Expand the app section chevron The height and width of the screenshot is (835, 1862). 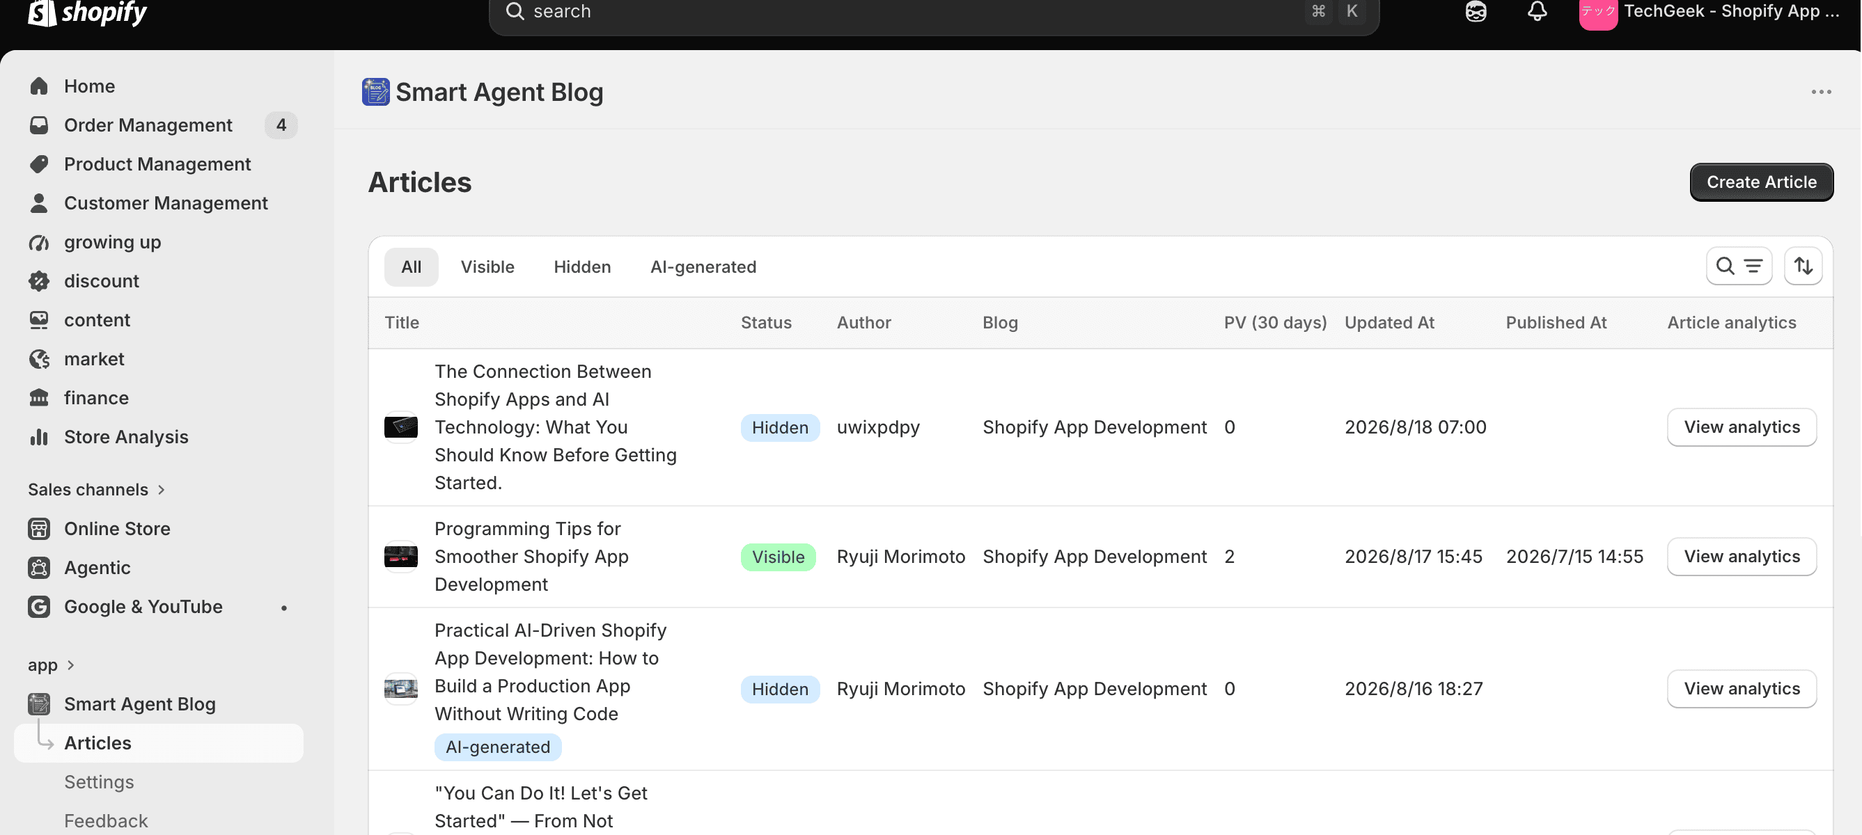click(70, 665)
